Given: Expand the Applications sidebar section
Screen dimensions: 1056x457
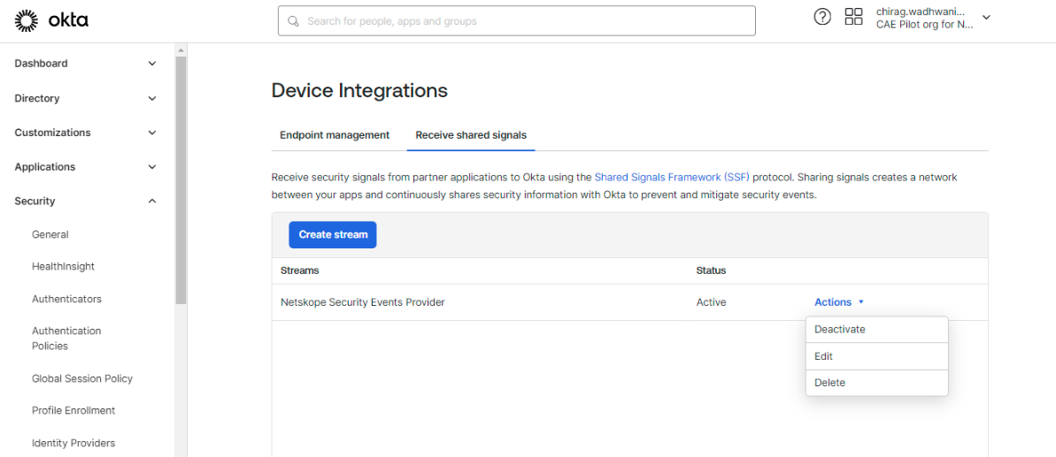Looking at the screenshot, I should coord(86,167).
